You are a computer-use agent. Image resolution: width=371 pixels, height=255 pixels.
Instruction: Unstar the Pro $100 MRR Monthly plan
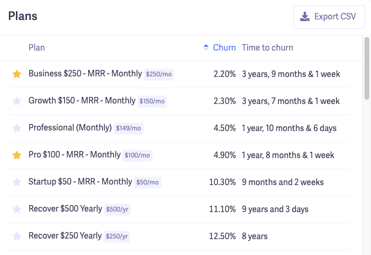pos(16,155)
